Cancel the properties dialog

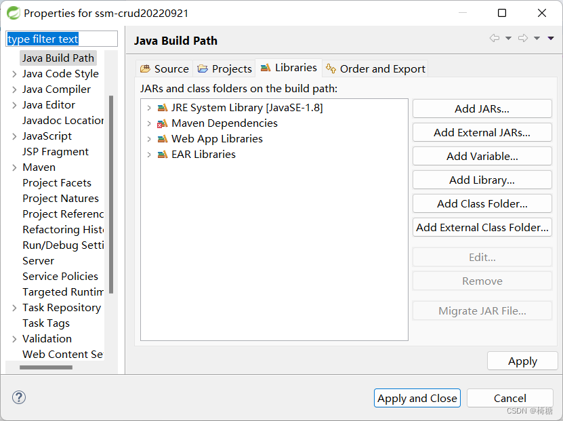(x=510, y=398)
